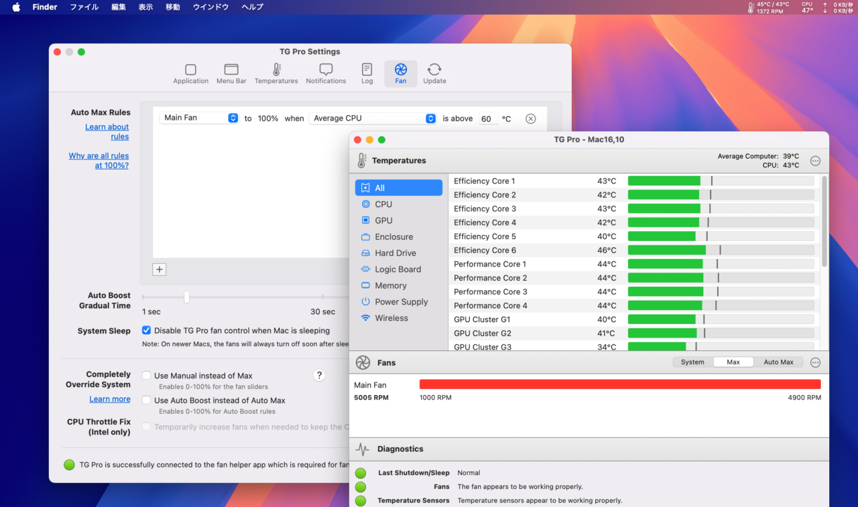This screenshot has height=507, width=858.
Task: Click the Diagnostics pulse icon
Action: [363, 449]
